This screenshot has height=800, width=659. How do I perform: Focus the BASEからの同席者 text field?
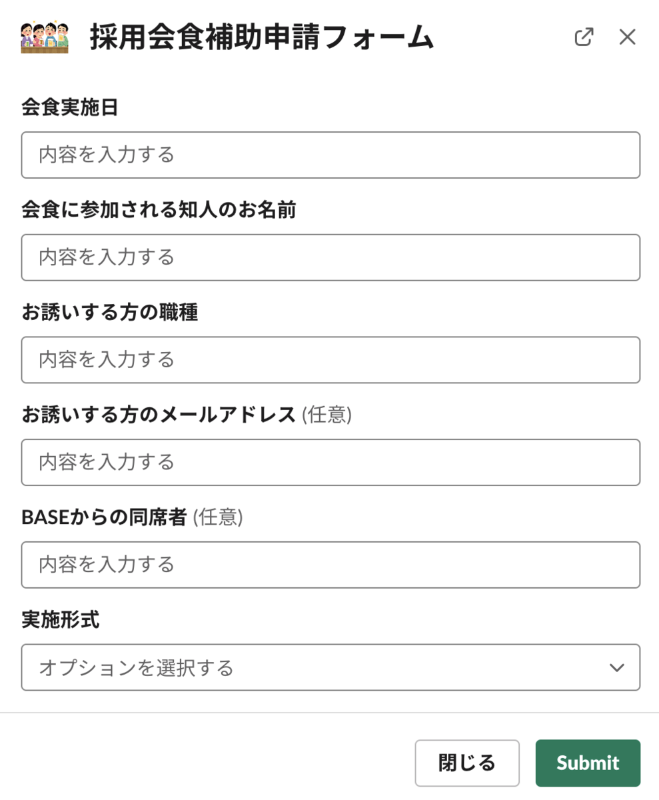330,565
